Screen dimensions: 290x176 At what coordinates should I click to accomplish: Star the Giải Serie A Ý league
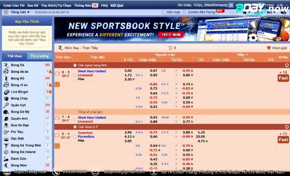tap(75, 127)
